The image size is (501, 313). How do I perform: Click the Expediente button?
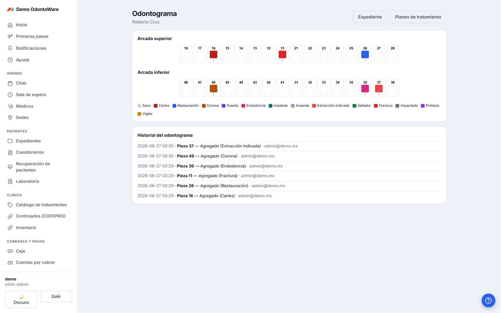(370, 17)
